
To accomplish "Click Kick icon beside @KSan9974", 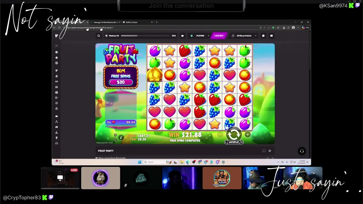I will (x=351, y=5).
